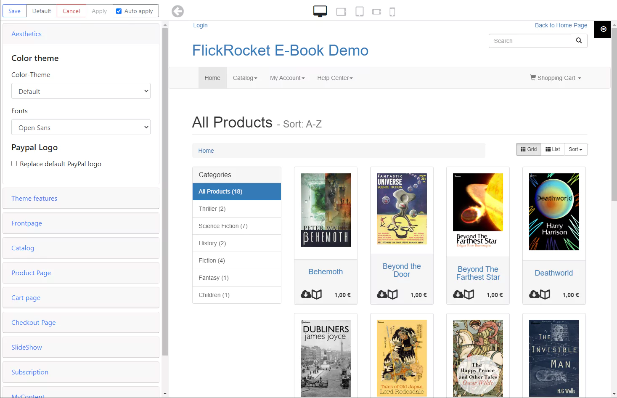
Task: Disable the Auto apply checkbox
Action: click(119, 11)
